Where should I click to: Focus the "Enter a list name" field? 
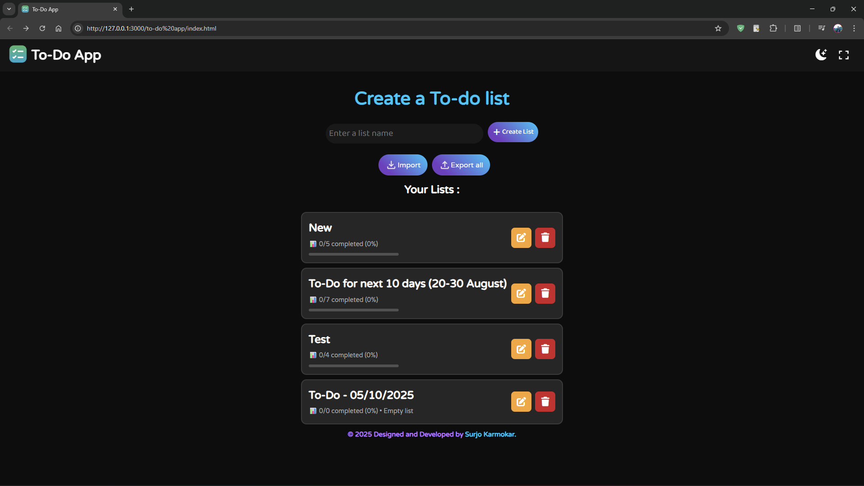[x=404, y=134]
